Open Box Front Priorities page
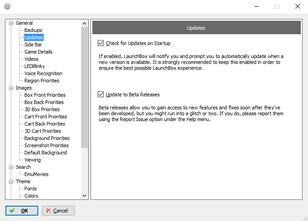This screenshot has width=308, height=221. click(45, 95)
